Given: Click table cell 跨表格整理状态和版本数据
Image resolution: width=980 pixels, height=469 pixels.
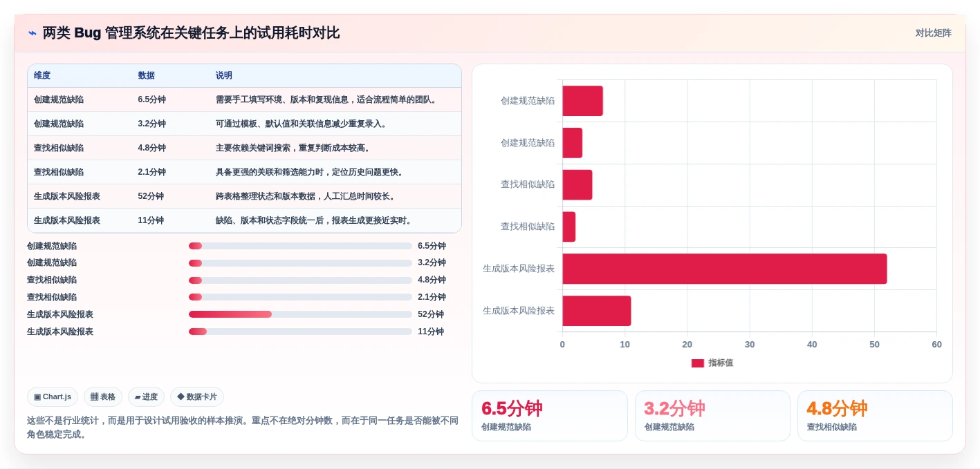Looking at the screenshot, I should click(306, 196).
